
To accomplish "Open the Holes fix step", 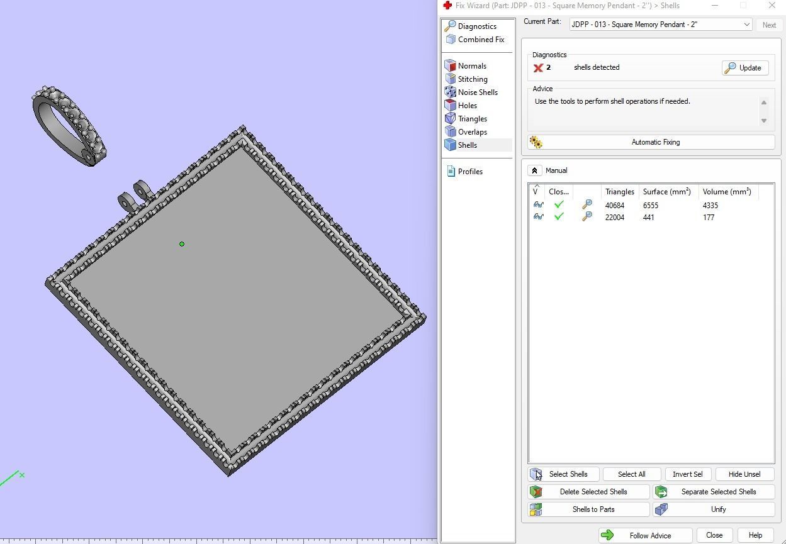I will (x=461, y=106).
